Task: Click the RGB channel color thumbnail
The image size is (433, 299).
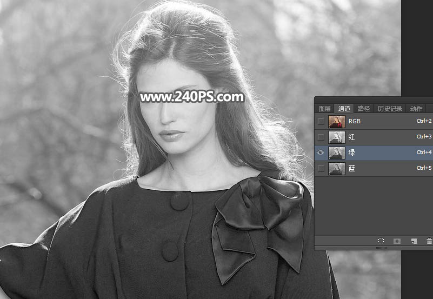Action: pos(336,121)
